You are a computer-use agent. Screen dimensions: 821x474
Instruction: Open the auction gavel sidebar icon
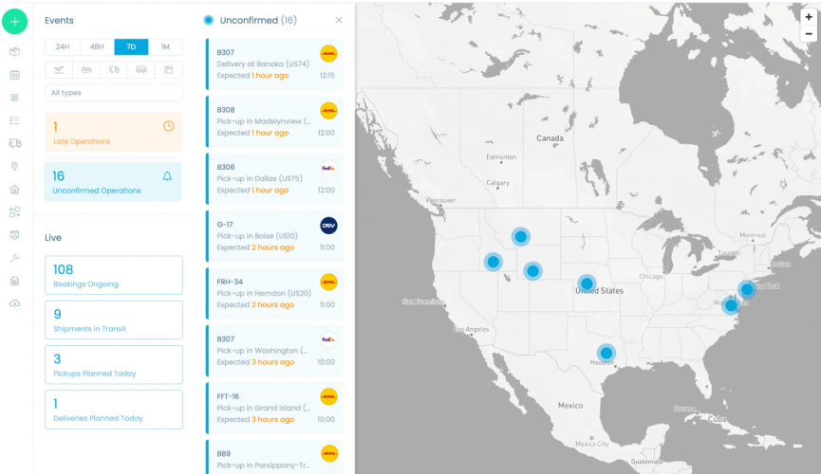[14, 258]
